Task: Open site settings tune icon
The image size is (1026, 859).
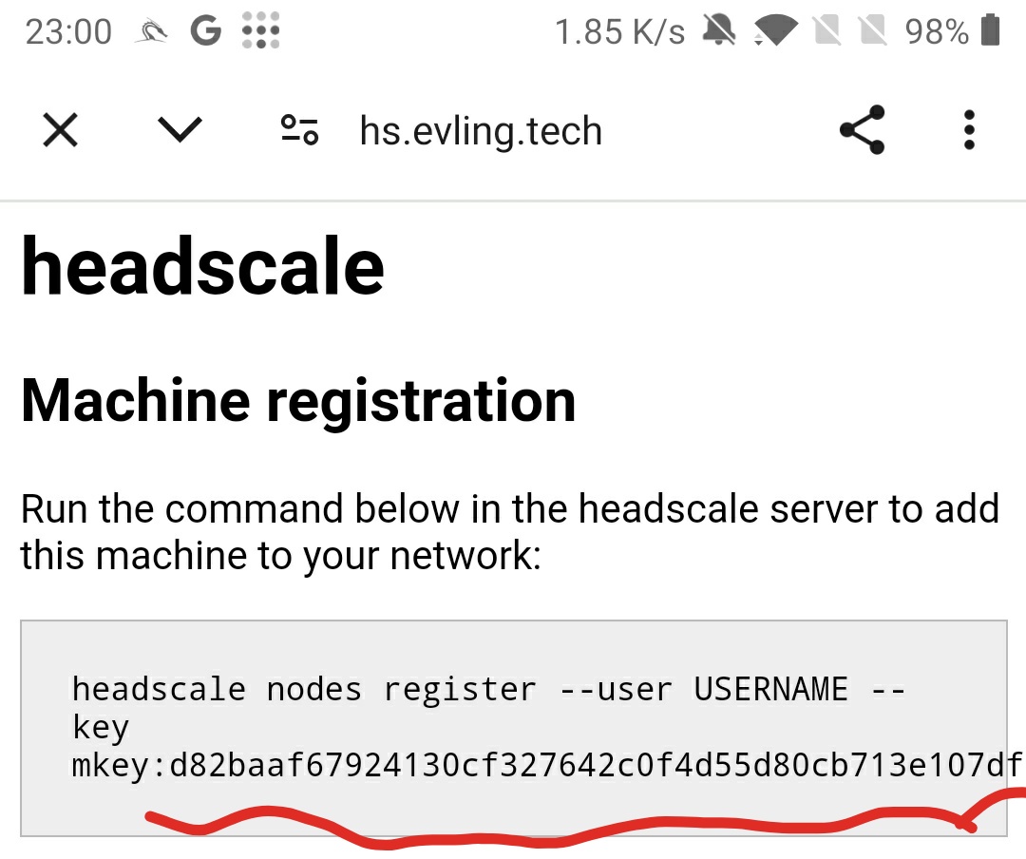Action: coord(299,129)
